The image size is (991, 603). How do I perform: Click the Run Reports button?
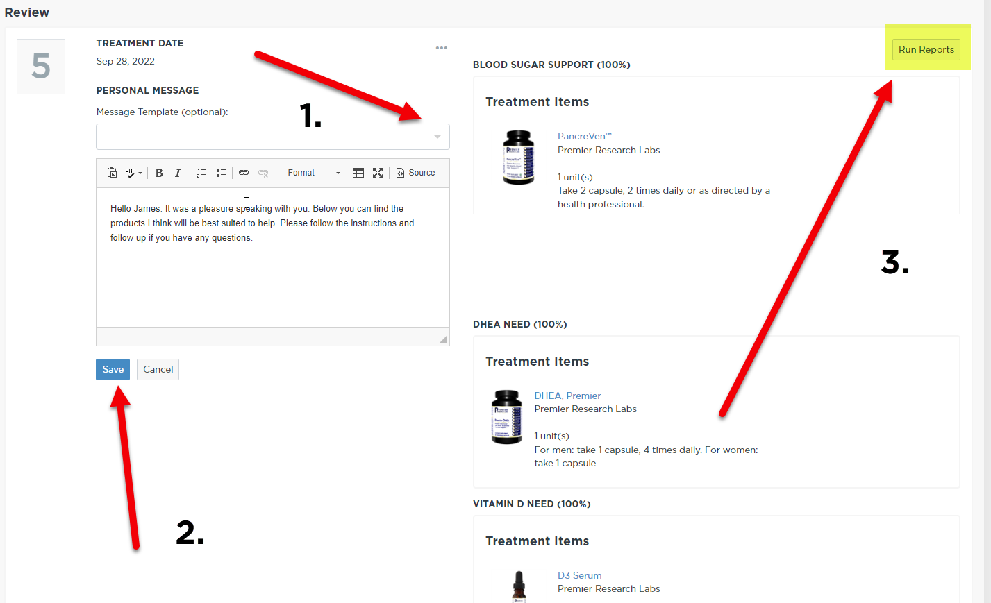pos(926,49)
